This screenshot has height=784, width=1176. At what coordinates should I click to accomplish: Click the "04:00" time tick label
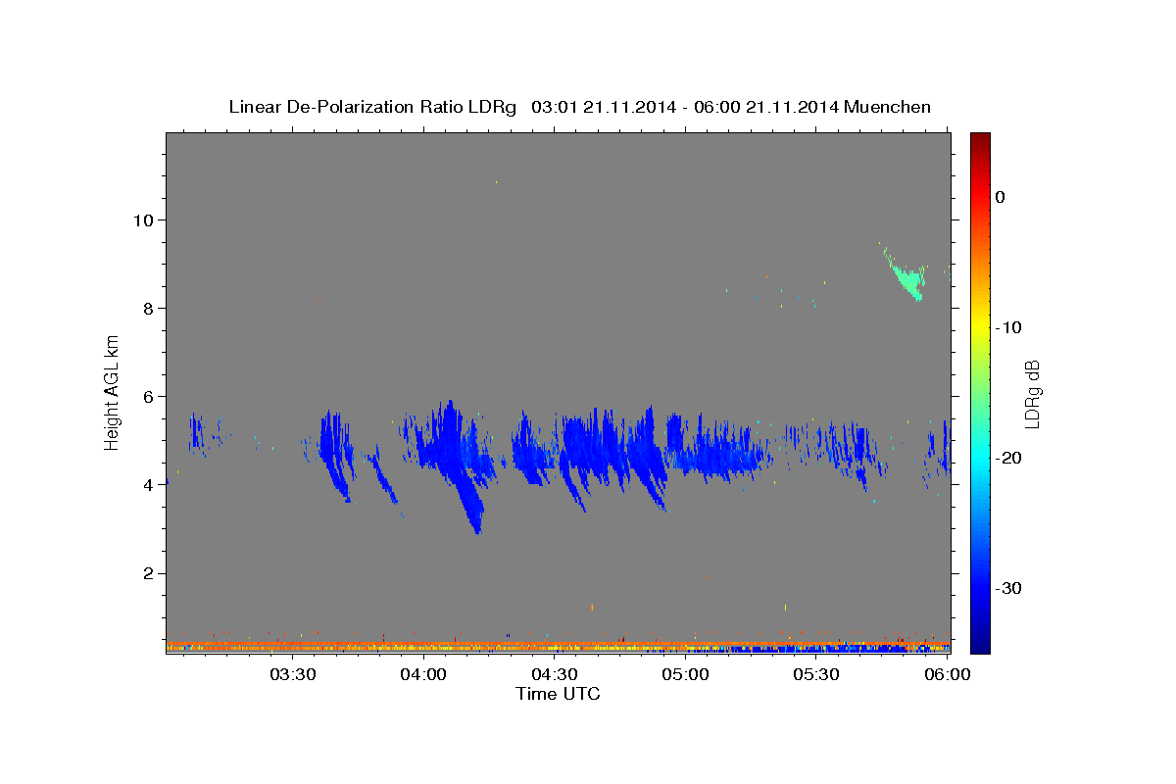[x=424, y=674]
